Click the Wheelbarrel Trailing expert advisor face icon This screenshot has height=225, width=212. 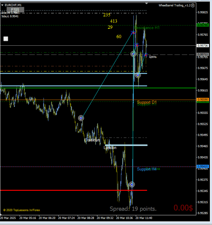coord(193,5)
